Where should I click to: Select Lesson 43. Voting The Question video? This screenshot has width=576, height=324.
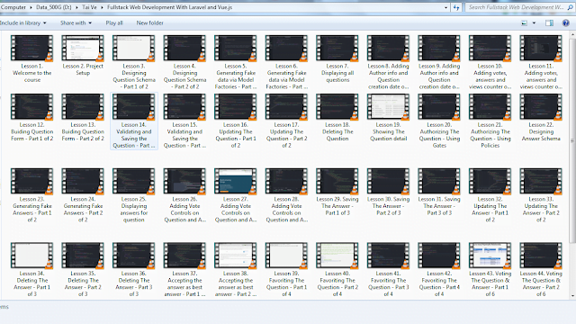coord(490,269)
